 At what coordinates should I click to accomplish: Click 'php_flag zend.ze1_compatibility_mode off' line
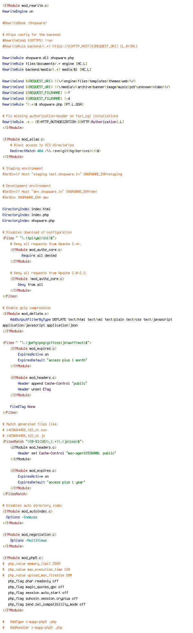(x=47, y=604)
